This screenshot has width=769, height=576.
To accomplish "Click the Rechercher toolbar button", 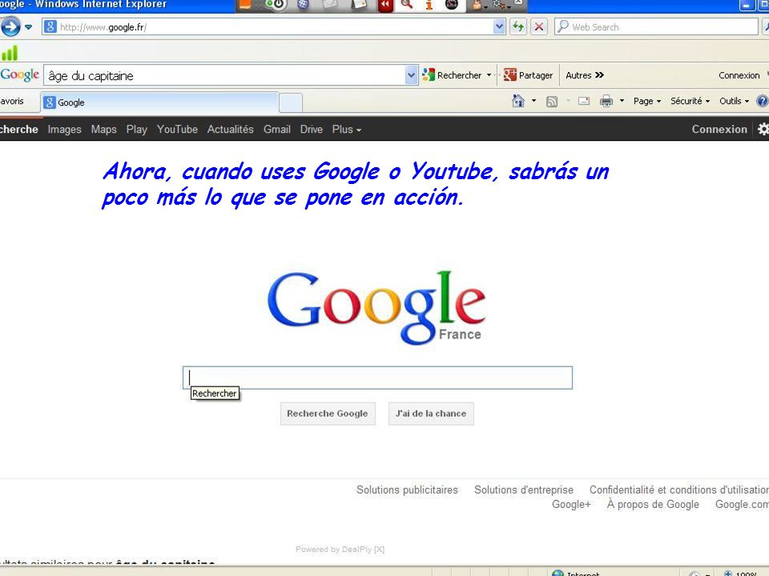I will pyautogui.click(x=452, y=75).
